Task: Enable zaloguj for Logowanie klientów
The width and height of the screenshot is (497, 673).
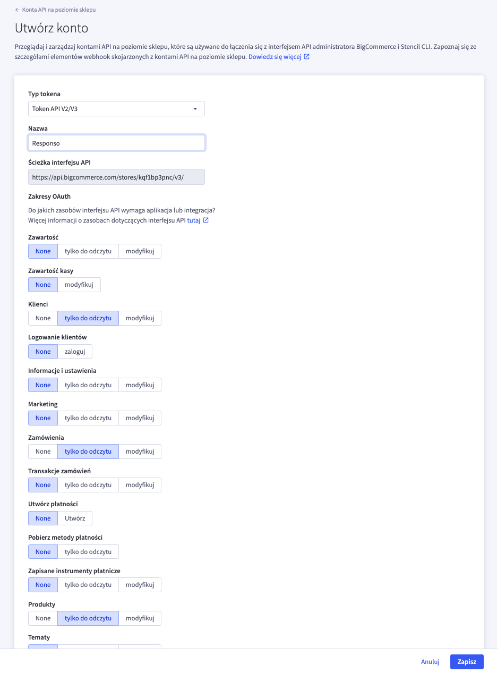Action: pos(75,352)
